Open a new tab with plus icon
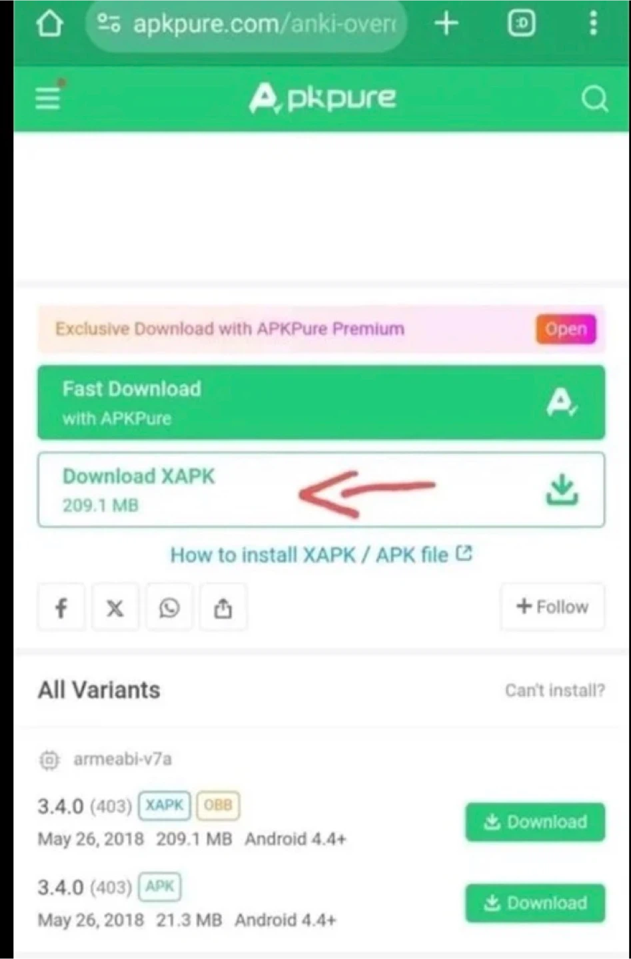 tap(446, 24)
